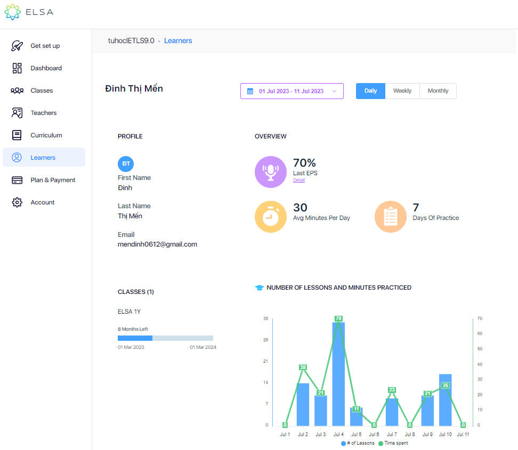Click the rocket icon for Get set up
The height and width of the screenshot is (450, 518).
click(x=17, y=46)
